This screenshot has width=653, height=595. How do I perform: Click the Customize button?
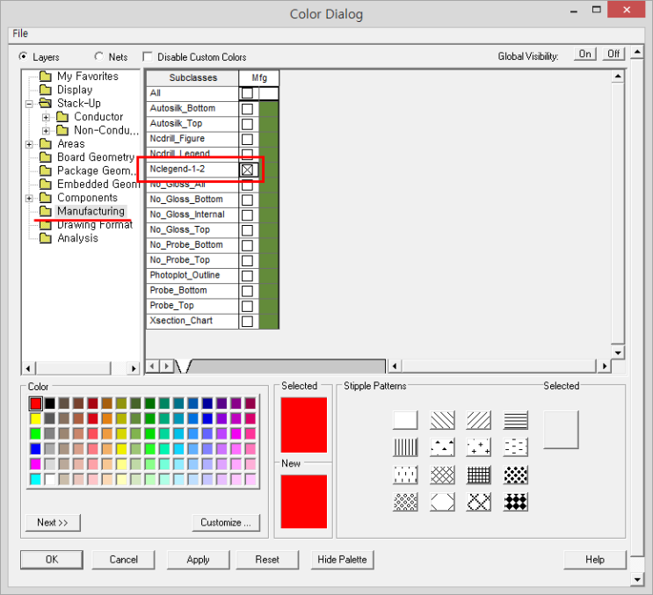[226, 522]
